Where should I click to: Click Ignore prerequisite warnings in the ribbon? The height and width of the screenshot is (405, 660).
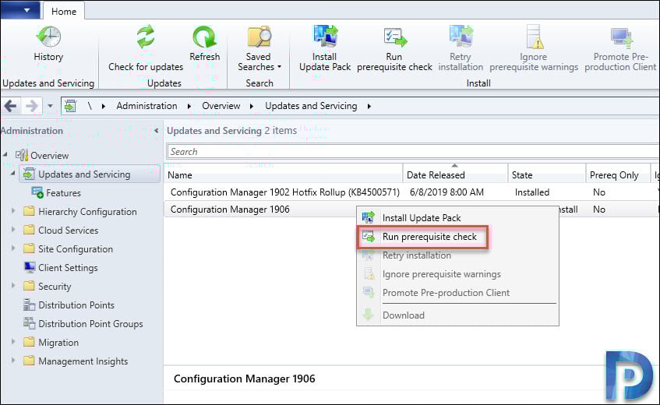tap(534, 49)
